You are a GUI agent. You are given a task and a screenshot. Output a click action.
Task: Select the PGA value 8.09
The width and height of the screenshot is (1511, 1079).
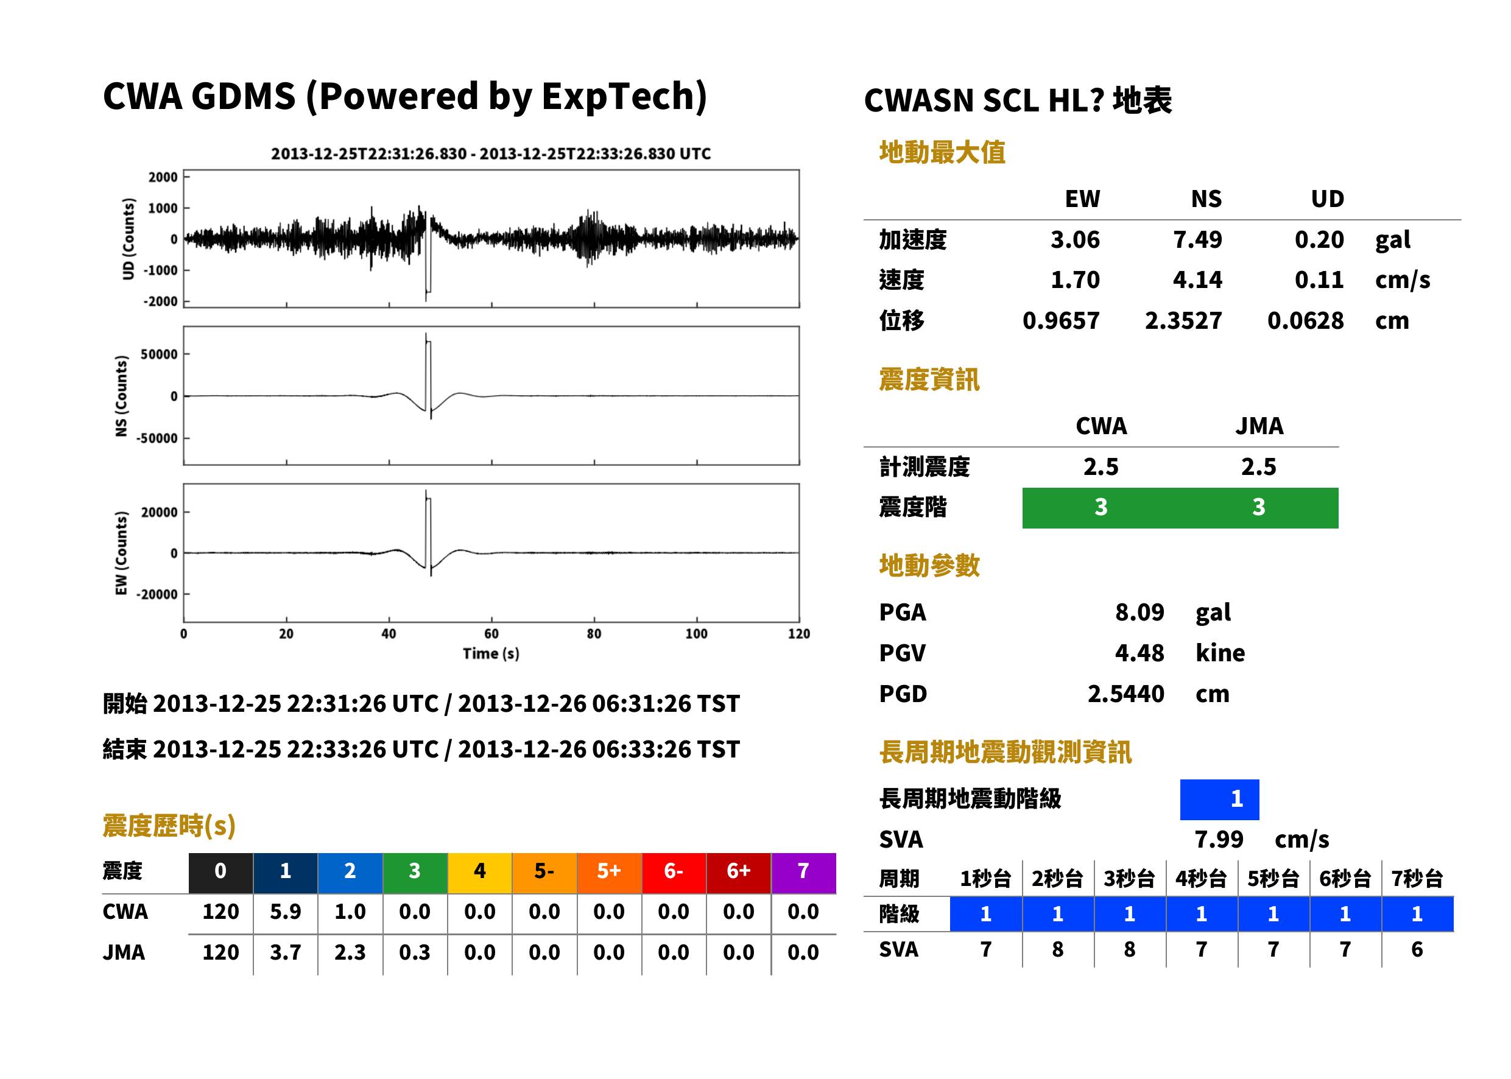[x=1139, y=612]
